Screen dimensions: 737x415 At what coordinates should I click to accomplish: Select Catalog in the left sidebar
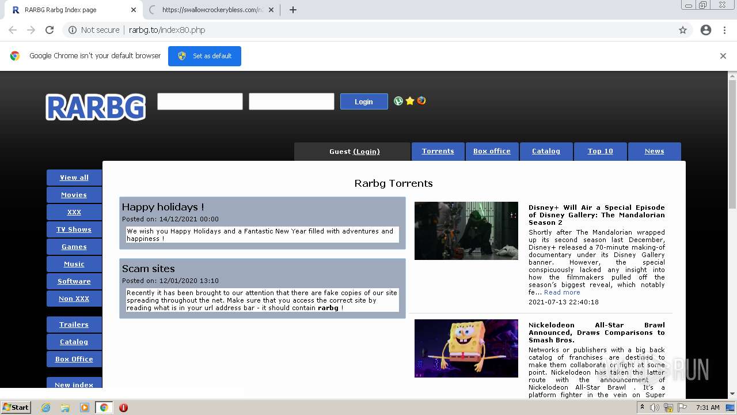point(74,342)
